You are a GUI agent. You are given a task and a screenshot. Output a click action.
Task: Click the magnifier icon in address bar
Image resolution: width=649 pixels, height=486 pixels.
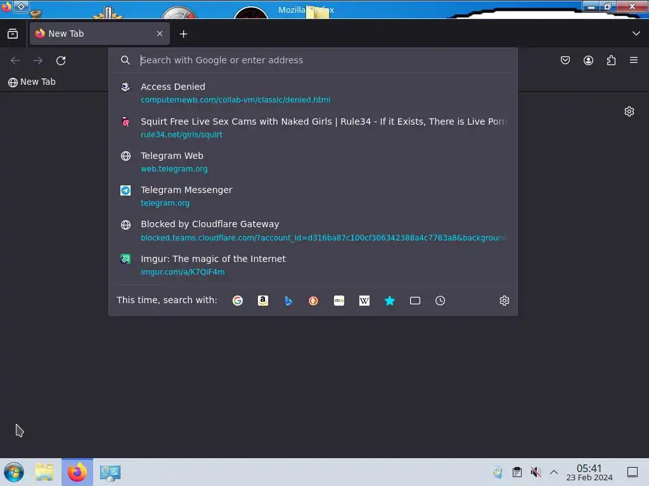[125, 60]
